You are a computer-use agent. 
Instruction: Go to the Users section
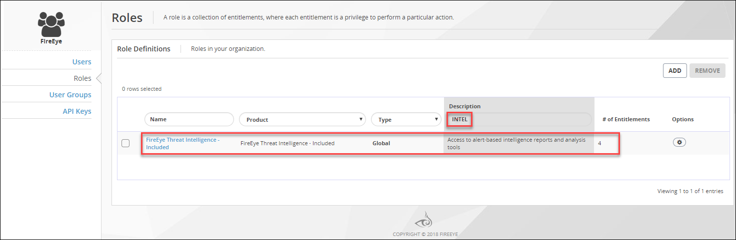tap(82, 62)
